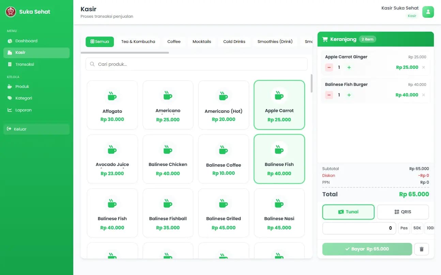Select Tunai payment method
Screen dimensions: 441x275
[x=348, y=212]
